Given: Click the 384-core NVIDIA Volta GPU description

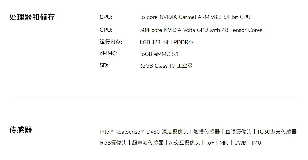Looking at the screenshot, I should click(201, 30).
